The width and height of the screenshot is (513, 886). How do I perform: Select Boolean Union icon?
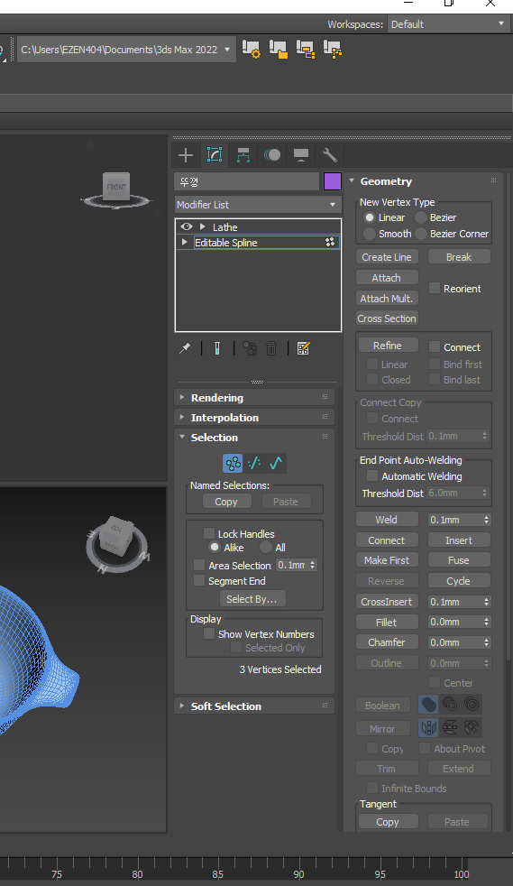[429, 705]
